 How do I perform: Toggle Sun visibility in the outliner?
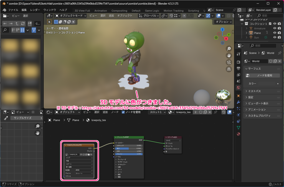275,37
